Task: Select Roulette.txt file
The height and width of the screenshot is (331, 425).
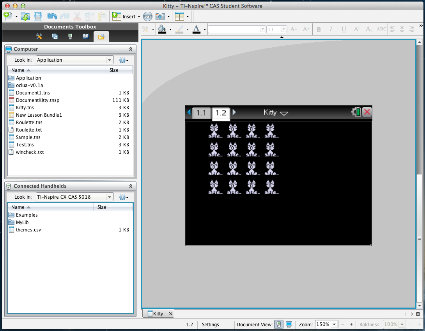Action: (70, 130)
